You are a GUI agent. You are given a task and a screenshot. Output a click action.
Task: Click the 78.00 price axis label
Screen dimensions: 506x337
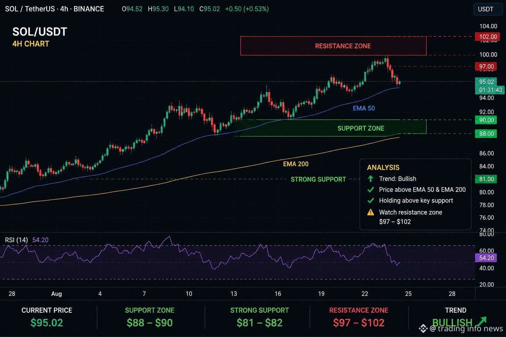pyautogui.click(x=487, y=205)
